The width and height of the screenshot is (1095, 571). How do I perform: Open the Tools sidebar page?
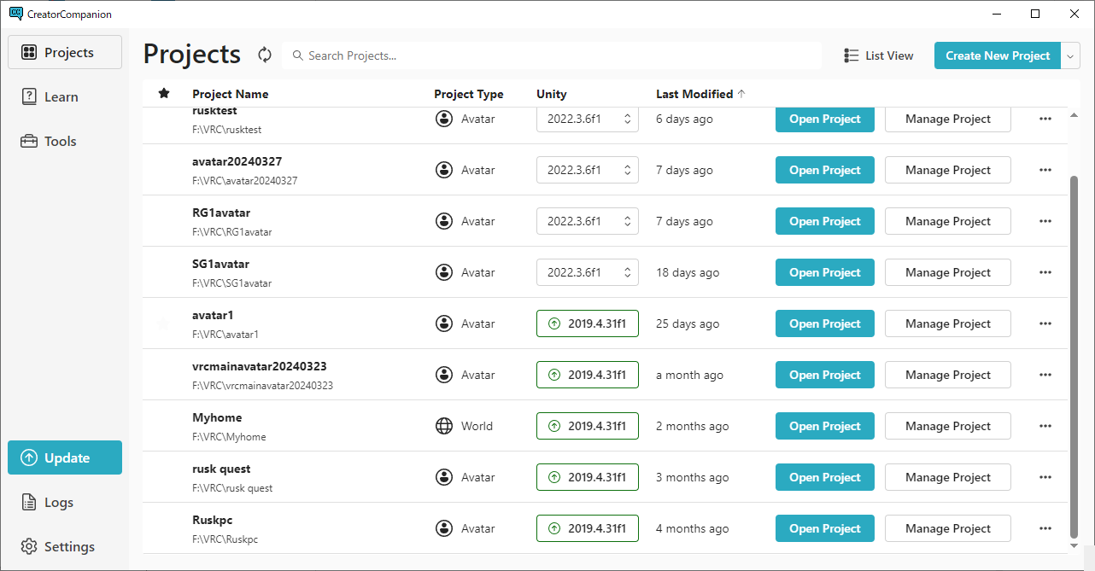pos(65,141)
